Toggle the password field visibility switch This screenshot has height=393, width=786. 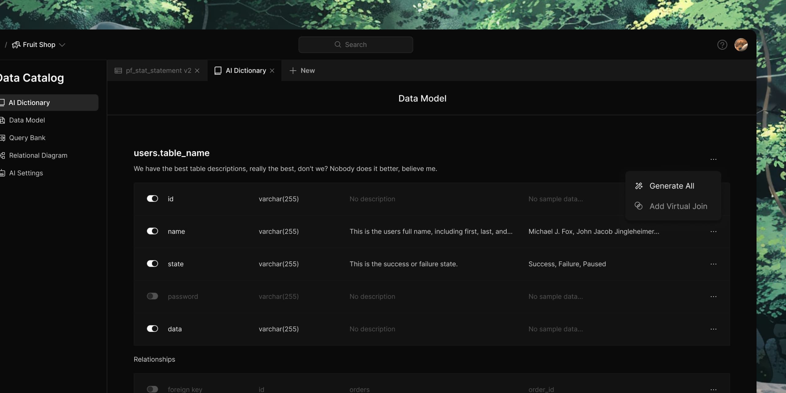pos(152,296)
